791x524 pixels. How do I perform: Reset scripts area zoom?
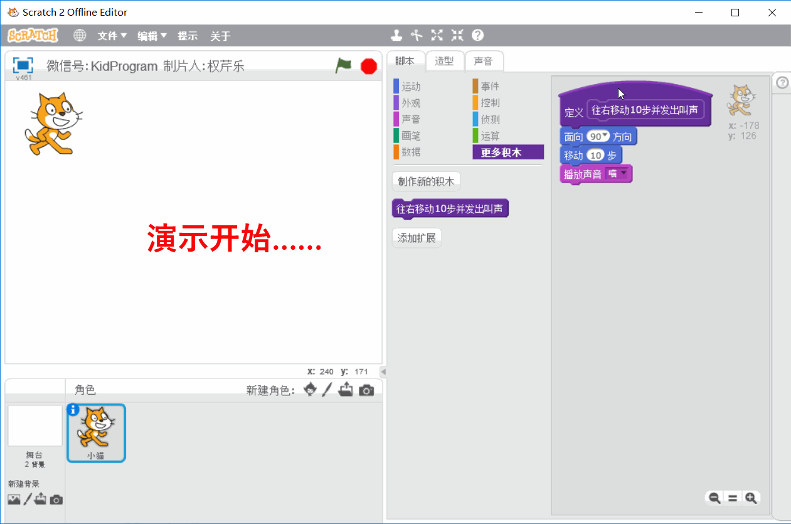pos(733,498)
